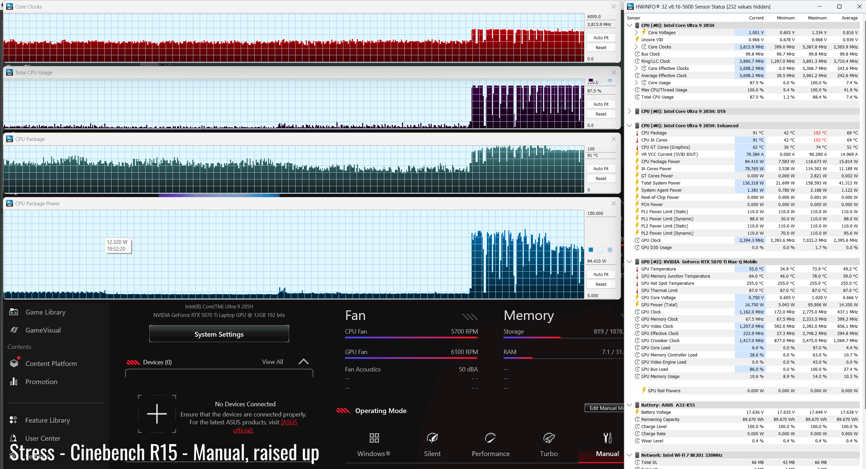The image size is (866, 469).
Task: Click Reset in Total CPU Usage graph
Action: click(x=601, y=114)
